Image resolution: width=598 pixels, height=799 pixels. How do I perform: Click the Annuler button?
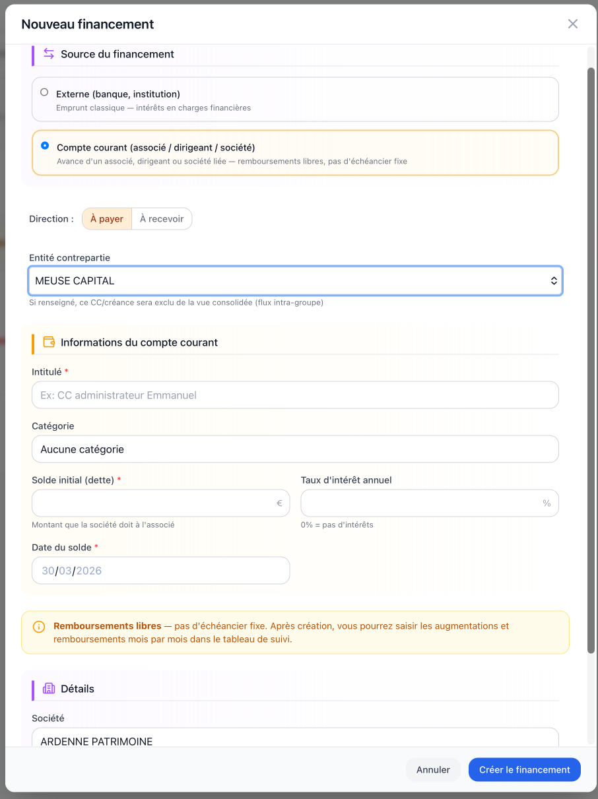click(433, 770)
